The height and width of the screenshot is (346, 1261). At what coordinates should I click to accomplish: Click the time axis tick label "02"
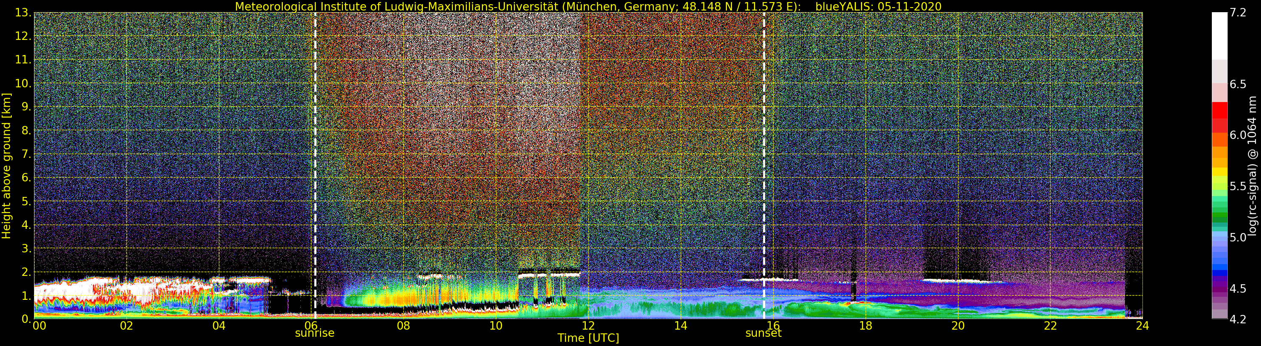click(x=126, y=326)
